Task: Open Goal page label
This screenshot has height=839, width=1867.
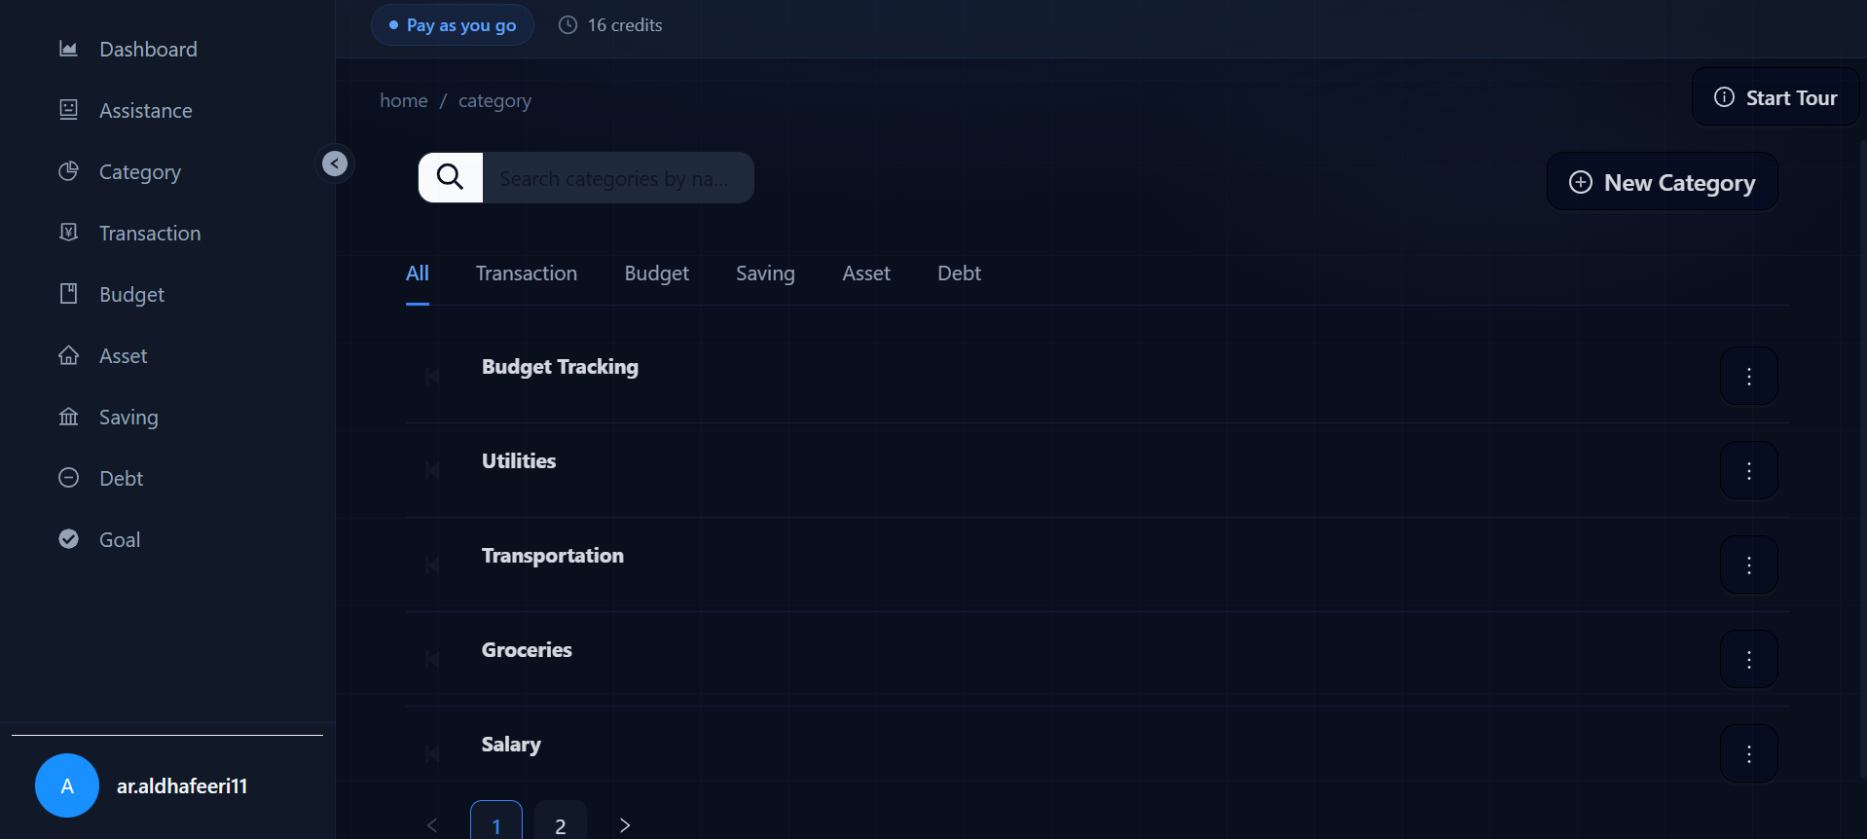Action: point(120,540)
